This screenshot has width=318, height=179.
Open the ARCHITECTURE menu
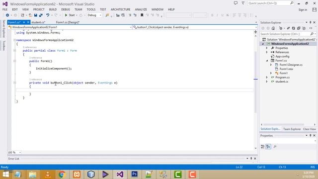click(x=120, y=9)
